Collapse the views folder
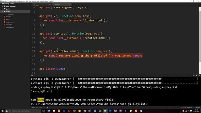Screen dimensions: 201x113 tap(3, 12)
